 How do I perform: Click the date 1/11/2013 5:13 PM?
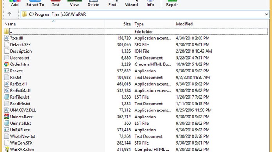click(x=193, y=104)
